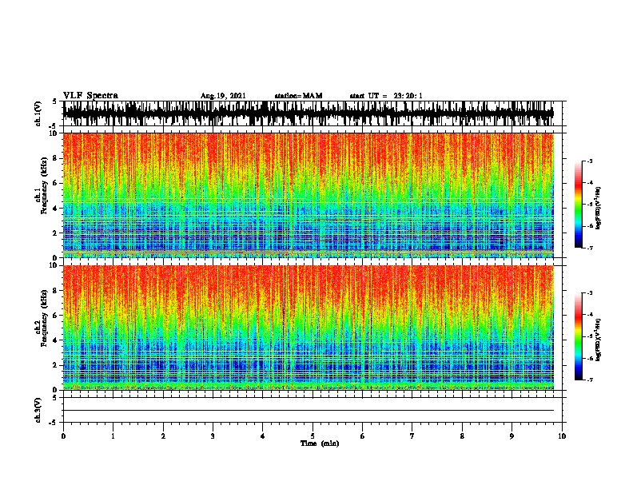The image size is (633, 489).
Task: Click the log(PSD) label beside ch.2 color bar
Action: (598, 340)
